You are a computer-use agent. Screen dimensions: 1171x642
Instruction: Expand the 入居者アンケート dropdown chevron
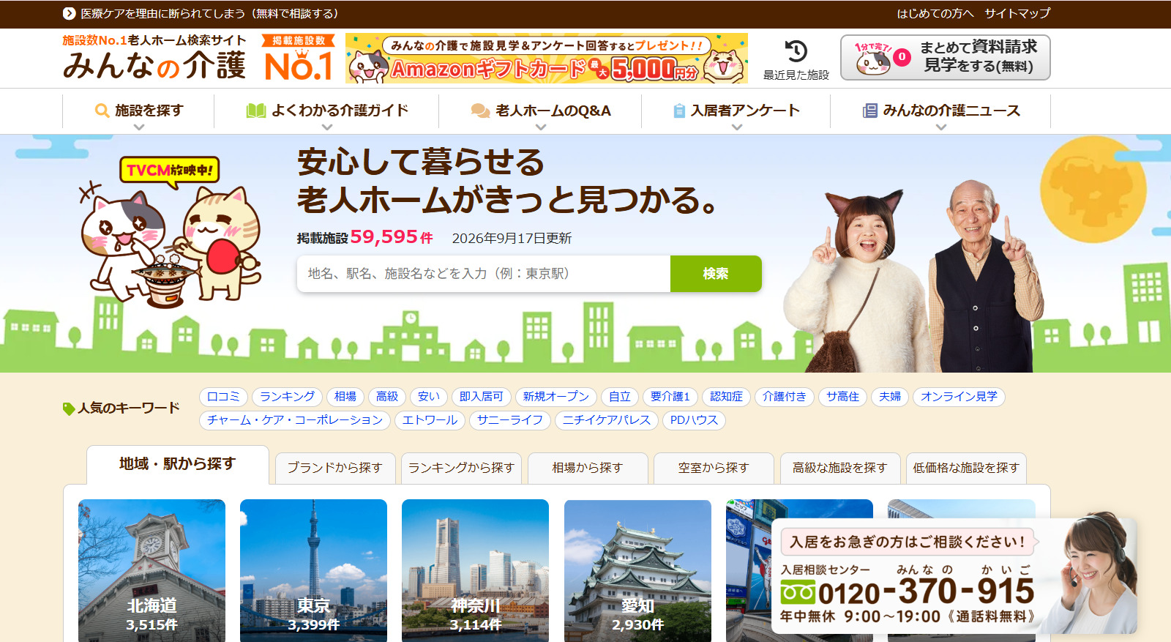click(737, 127)
